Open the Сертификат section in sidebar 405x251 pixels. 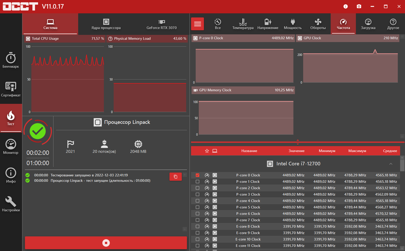tap(11, 89)
